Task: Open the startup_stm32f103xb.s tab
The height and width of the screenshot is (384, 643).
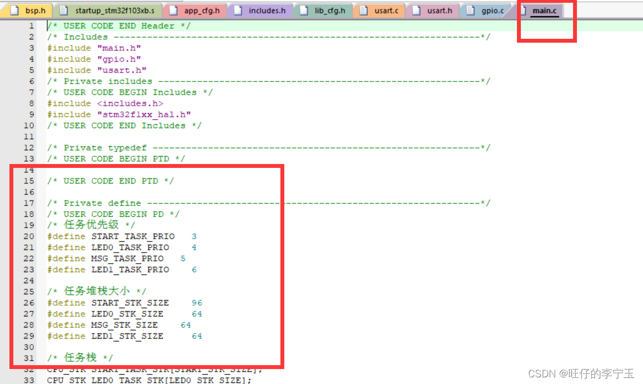Action: (x=108, y=11)
